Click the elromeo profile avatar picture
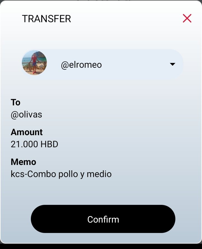202x249 pixels. 34,63
